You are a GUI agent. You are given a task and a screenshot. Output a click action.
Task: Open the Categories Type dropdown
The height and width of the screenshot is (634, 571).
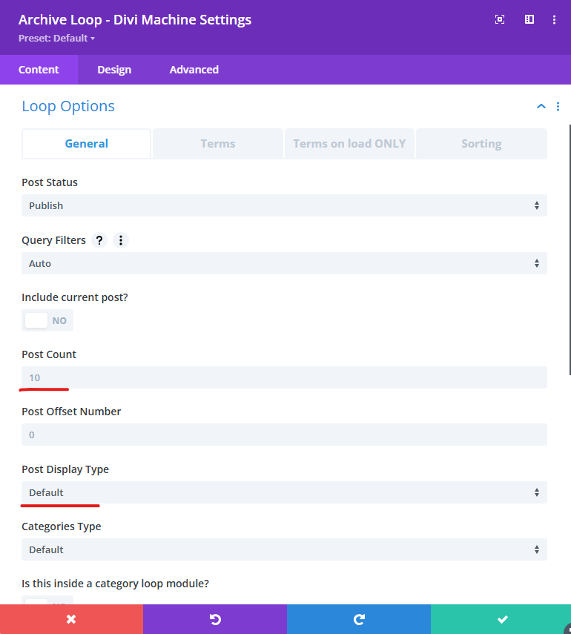tap(284, 549)
